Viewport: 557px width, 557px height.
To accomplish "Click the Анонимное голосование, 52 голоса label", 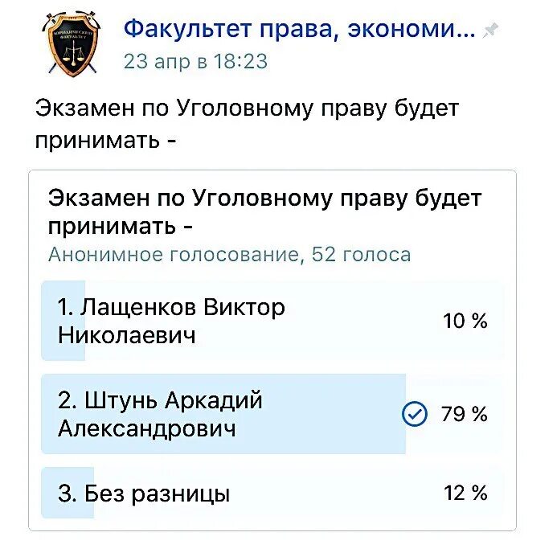I will click(x=230, y=255).
